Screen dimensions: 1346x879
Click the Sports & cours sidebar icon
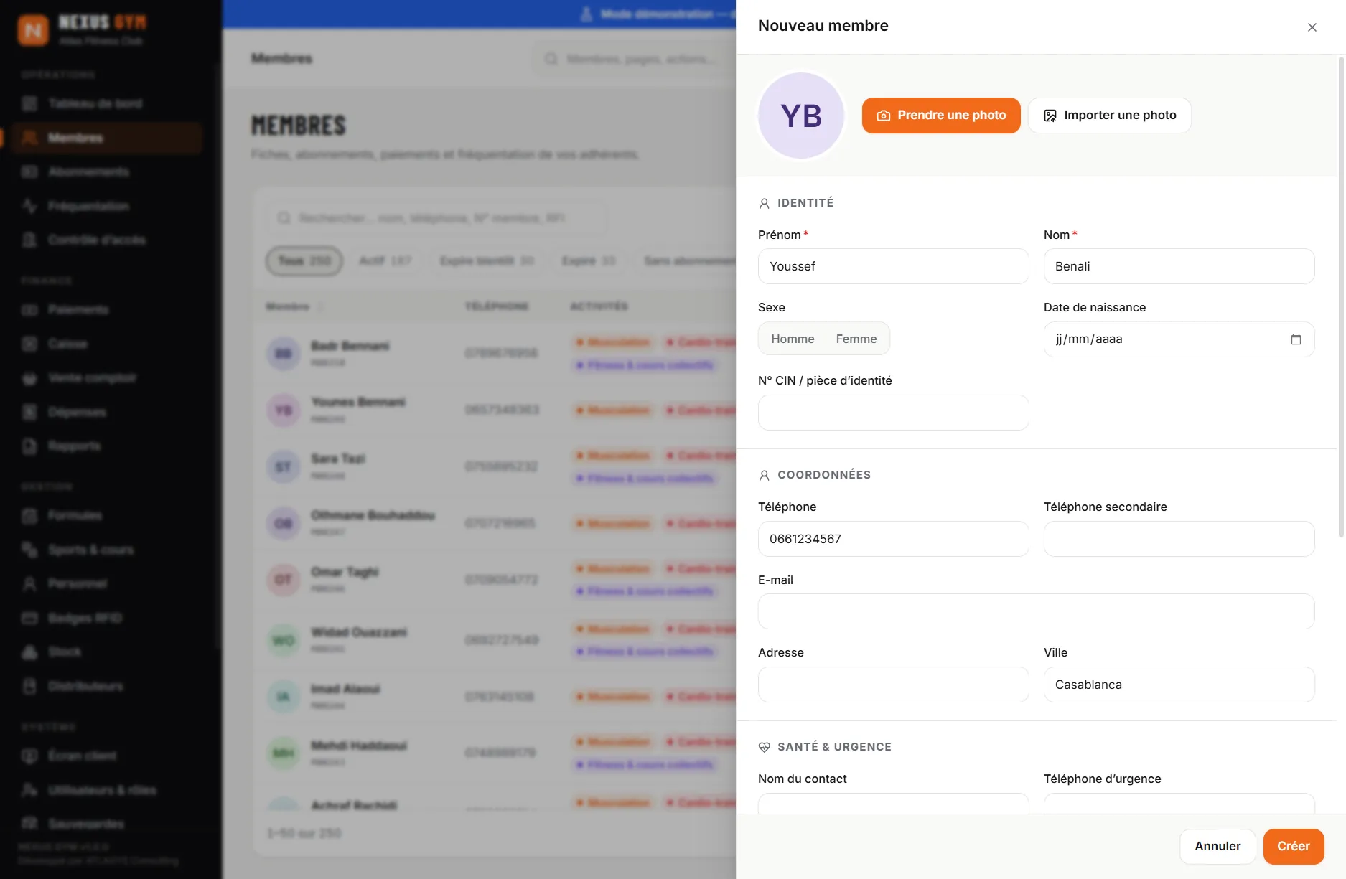(x=29, y=550)
